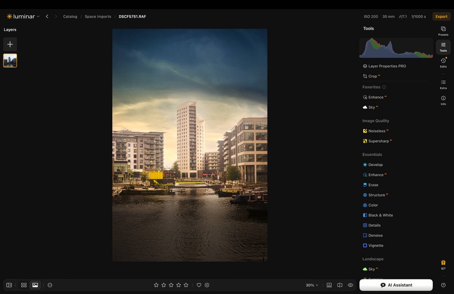Click the 35 mm focal length value
This screenshot has height=294, width=454.
pyautogui.click(x=388, y=16)
